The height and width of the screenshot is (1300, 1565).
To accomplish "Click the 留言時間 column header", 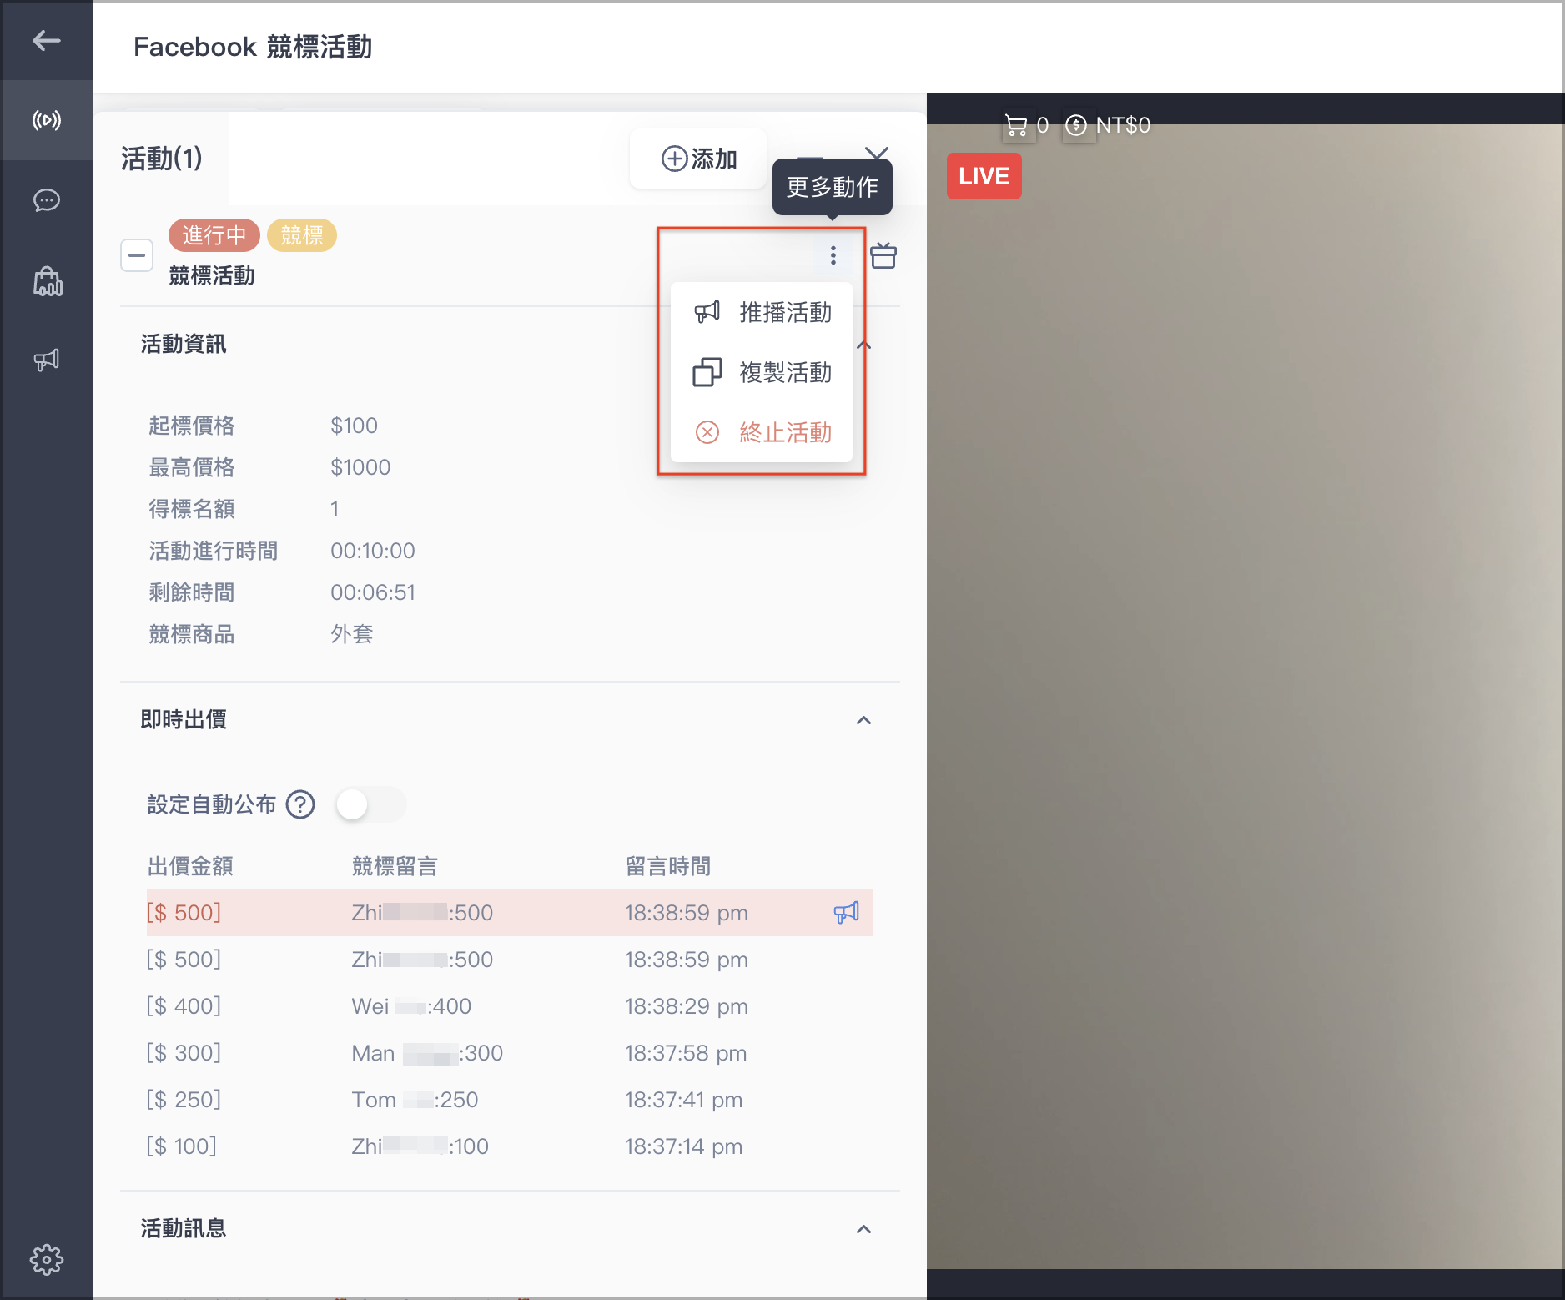I will click(668, 866).
